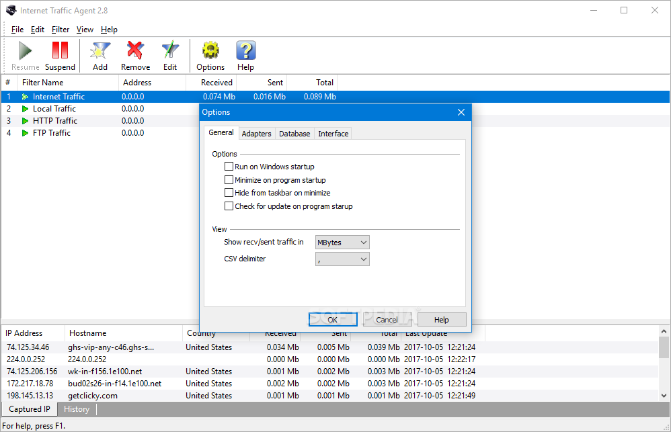Click the green arrow icon of Local Traffic

pyautogui.click(x=26, y=109)
